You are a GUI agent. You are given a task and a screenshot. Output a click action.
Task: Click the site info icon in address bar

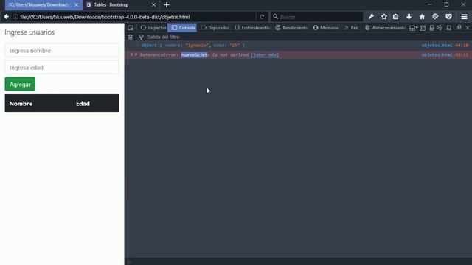(15, 17)
